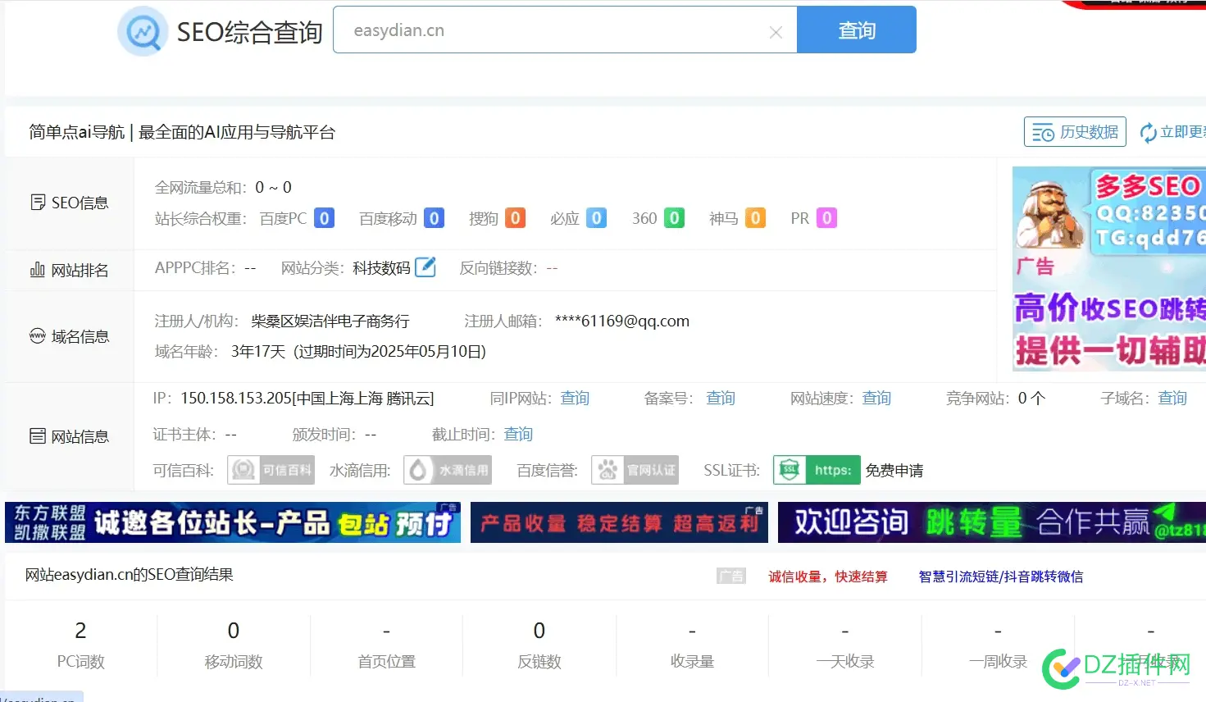Viewport: 1206px width, 702px height.
Task: Select the 域名信息 www icon
Action: click(x=38, y=336)
